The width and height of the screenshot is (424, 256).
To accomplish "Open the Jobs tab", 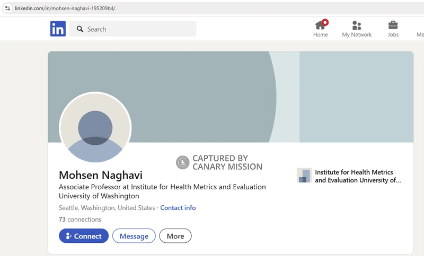I will (x=393, y=29).
